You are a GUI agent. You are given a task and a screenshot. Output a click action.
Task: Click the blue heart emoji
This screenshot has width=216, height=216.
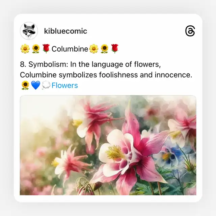click(x=36, y=85)
